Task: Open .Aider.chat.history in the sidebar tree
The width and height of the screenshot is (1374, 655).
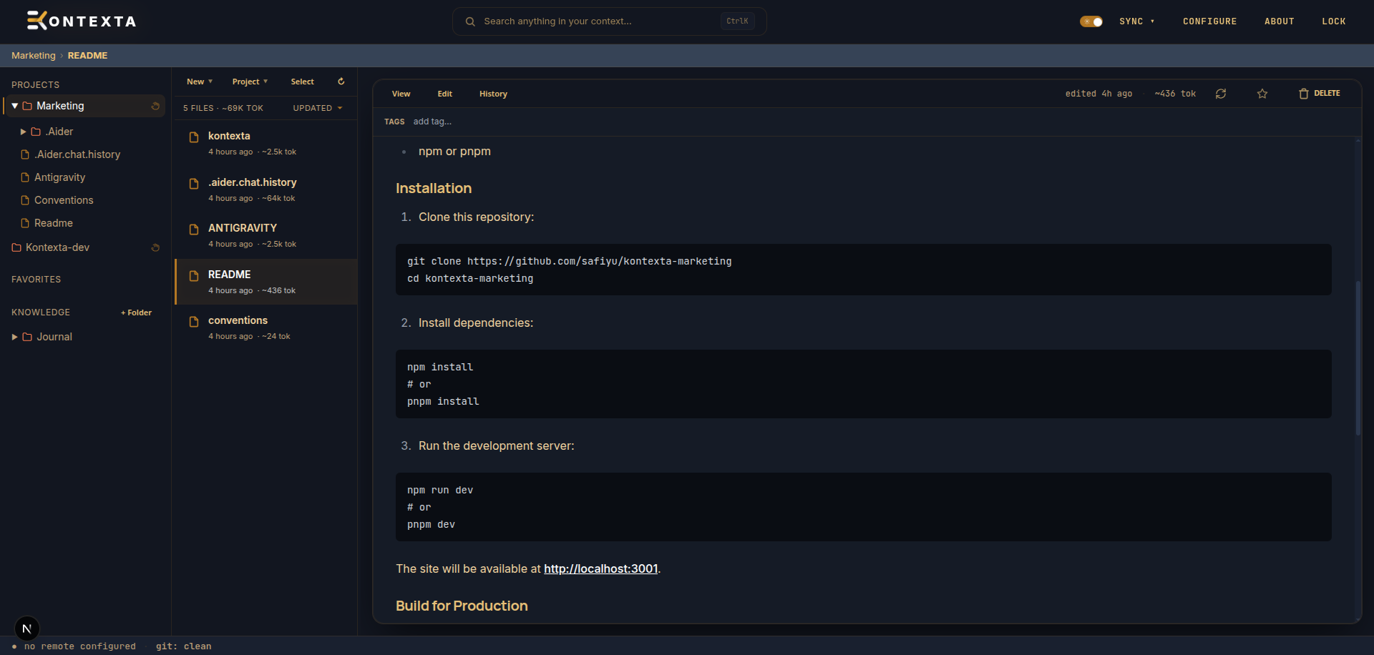Action: [77, 154]
